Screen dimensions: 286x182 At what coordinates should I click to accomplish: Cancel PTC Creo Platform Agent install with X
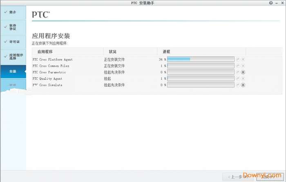coord(243,59)
